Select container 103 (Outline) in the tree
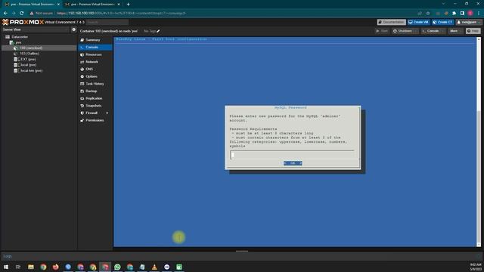 pyautogui.click(x=29, y=54)
